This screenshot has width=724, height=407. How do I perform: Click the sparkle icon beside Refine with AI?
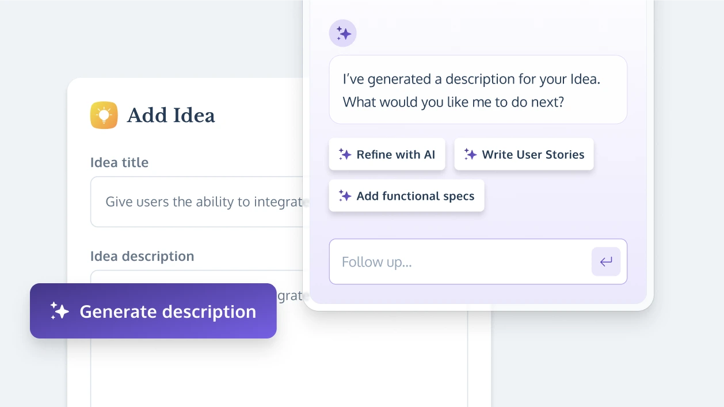click(345, 154)
